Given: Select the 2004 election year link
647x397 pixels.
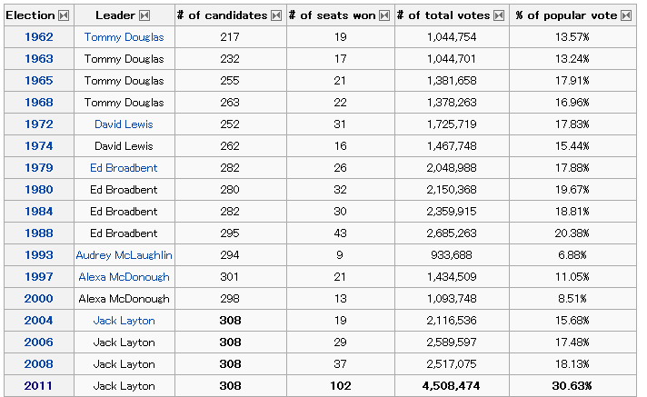Looking at the screenshot, I should (39, 321).
